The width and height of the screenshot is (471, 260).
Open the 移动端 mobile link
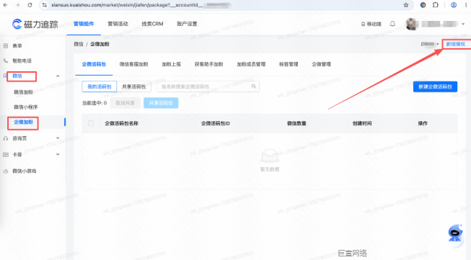[x=371, y=24]
